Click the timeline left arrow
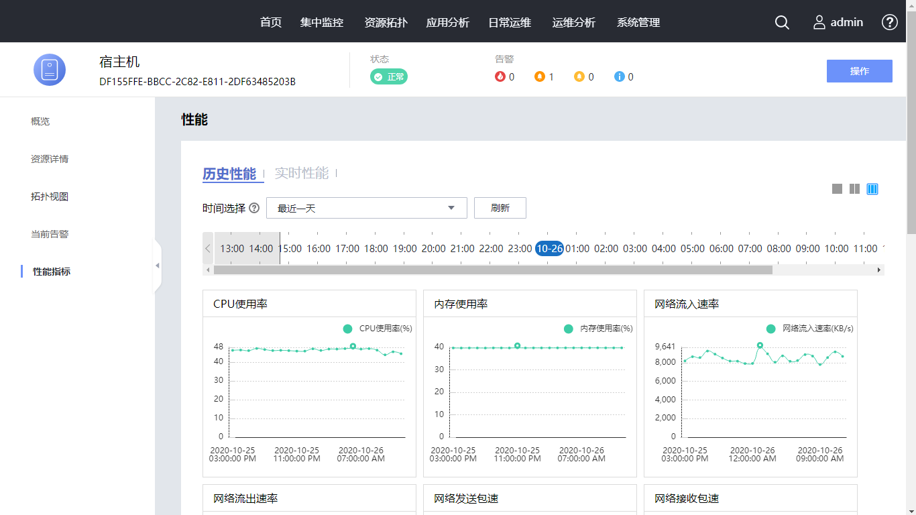This screenshot has height=515, width=916. coord(208,248)
